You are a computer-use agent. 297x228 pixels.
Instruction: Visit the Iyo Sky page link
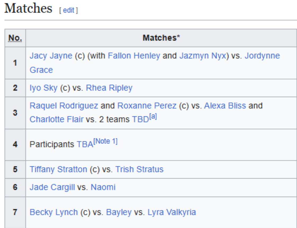43,88
